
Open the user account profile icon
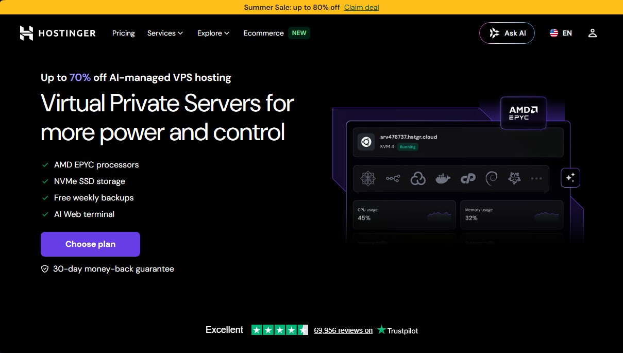tap(593, 33)
